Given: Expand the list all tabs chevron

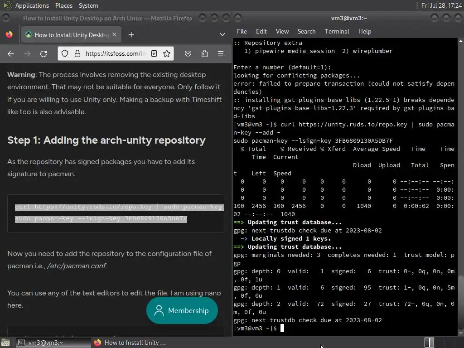Looking at the screenshot, I should (222, 34).
